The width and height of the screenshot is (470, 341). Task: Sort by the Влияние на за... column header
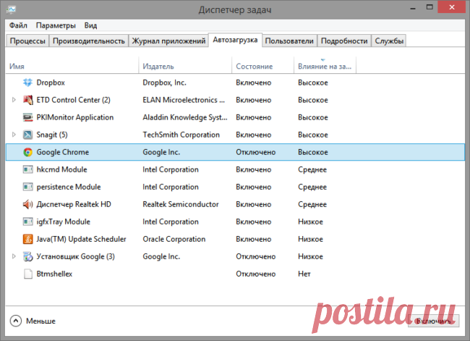[x=325, y=66]
